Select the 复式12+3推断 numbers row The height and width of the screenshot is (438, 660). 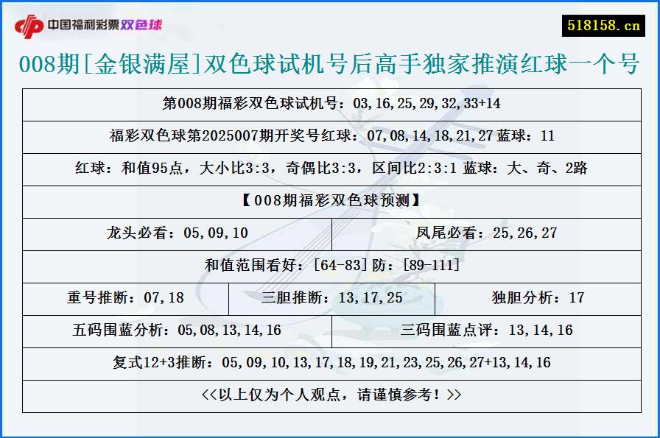tap(330, 362)
